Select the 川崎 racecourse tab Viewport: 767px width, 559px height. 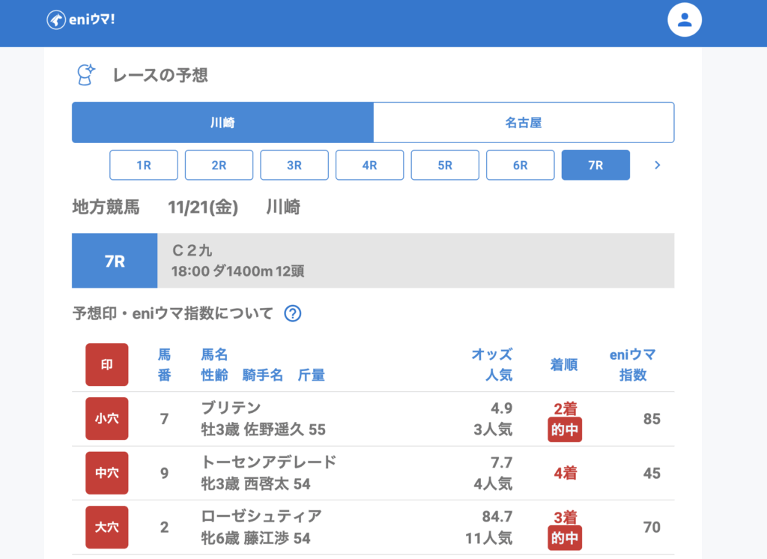(x=222, y=123)
